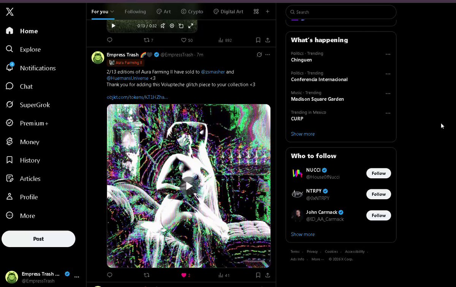
Task: Follow John Carmack
Action: 378,216
